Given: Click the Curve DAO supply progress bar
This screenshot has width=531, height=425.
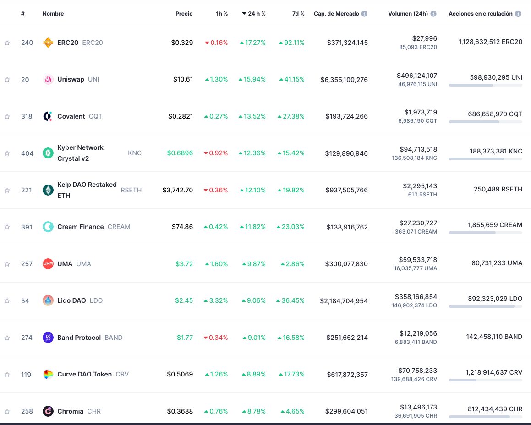Looking at the screenshot, I should coord(486,380).
